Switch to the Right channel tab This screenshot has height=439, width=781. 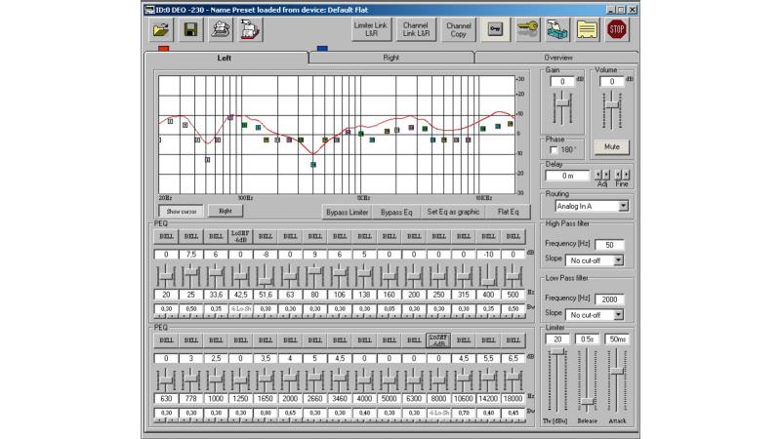(x=390, y=59)
